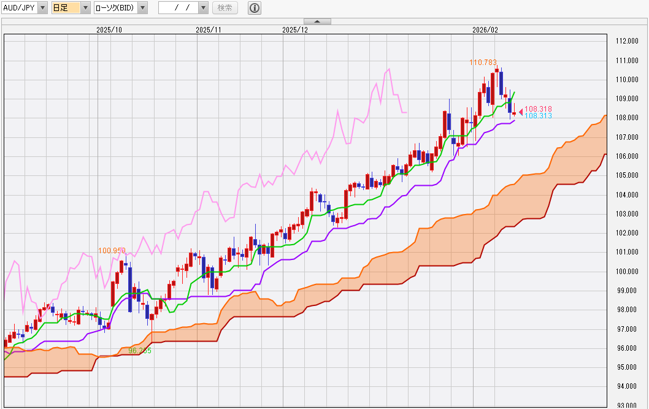Collapse the panel using top arrow handle
Image resolution: width=649 pixels, height=409 pixels.
point(317,21)
